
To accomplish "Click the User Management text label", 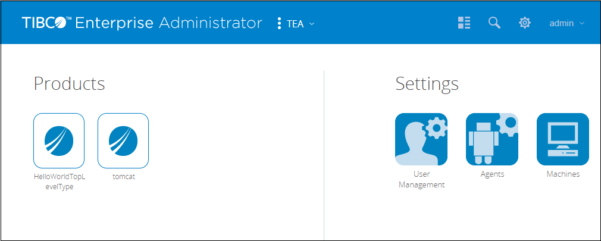I will tap(421, 179).
